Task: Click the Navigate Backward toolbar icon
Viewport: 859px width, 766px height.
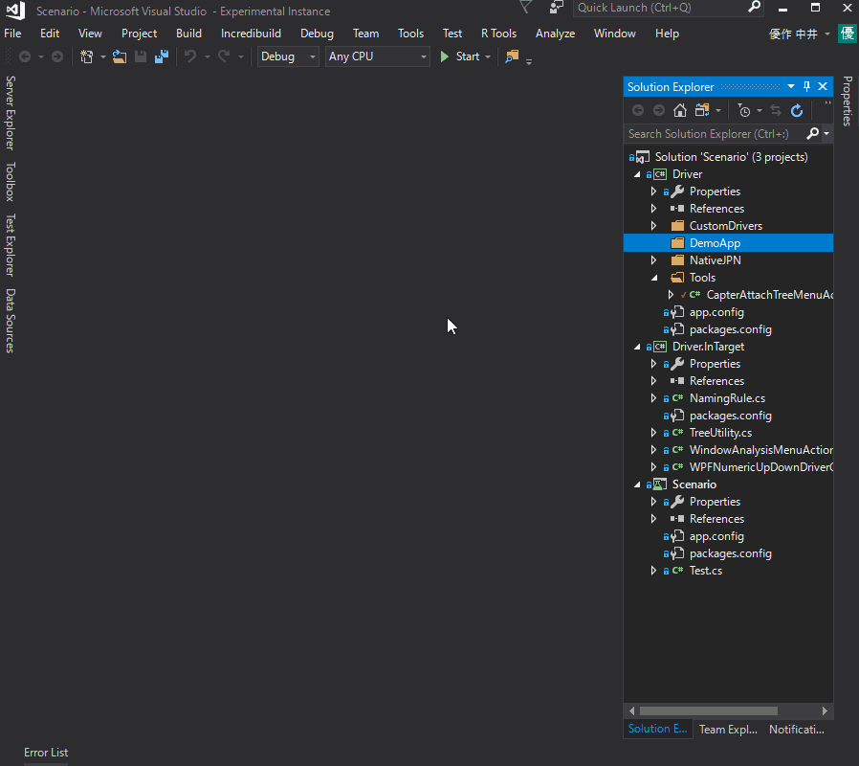Action: click(x=25, y=56)
